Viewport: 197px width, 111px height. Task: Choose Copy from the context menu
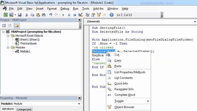tap(128, 60)
